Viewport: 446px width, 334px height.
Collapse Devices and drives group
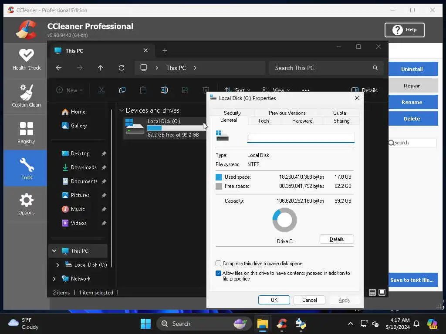[122, 110]
